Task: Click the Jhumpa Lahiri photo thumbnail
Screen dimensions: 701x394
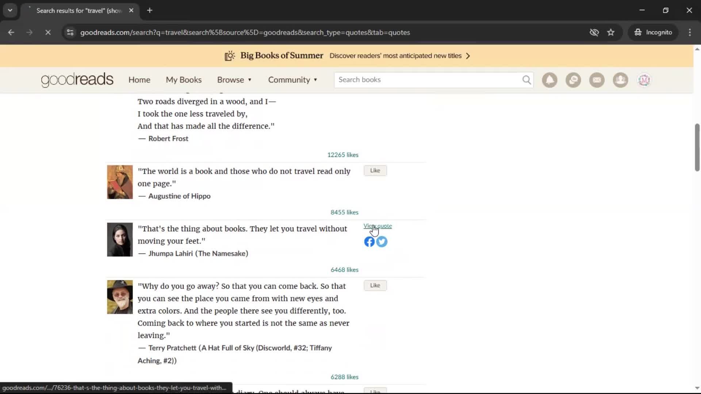Action: 120,240
